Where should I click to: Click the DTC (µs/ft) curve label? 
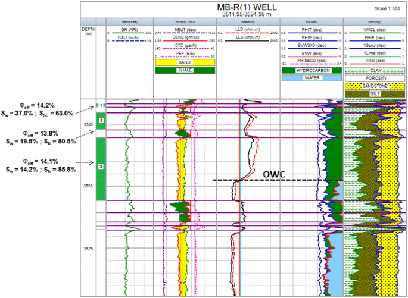(x=185, y=45)
